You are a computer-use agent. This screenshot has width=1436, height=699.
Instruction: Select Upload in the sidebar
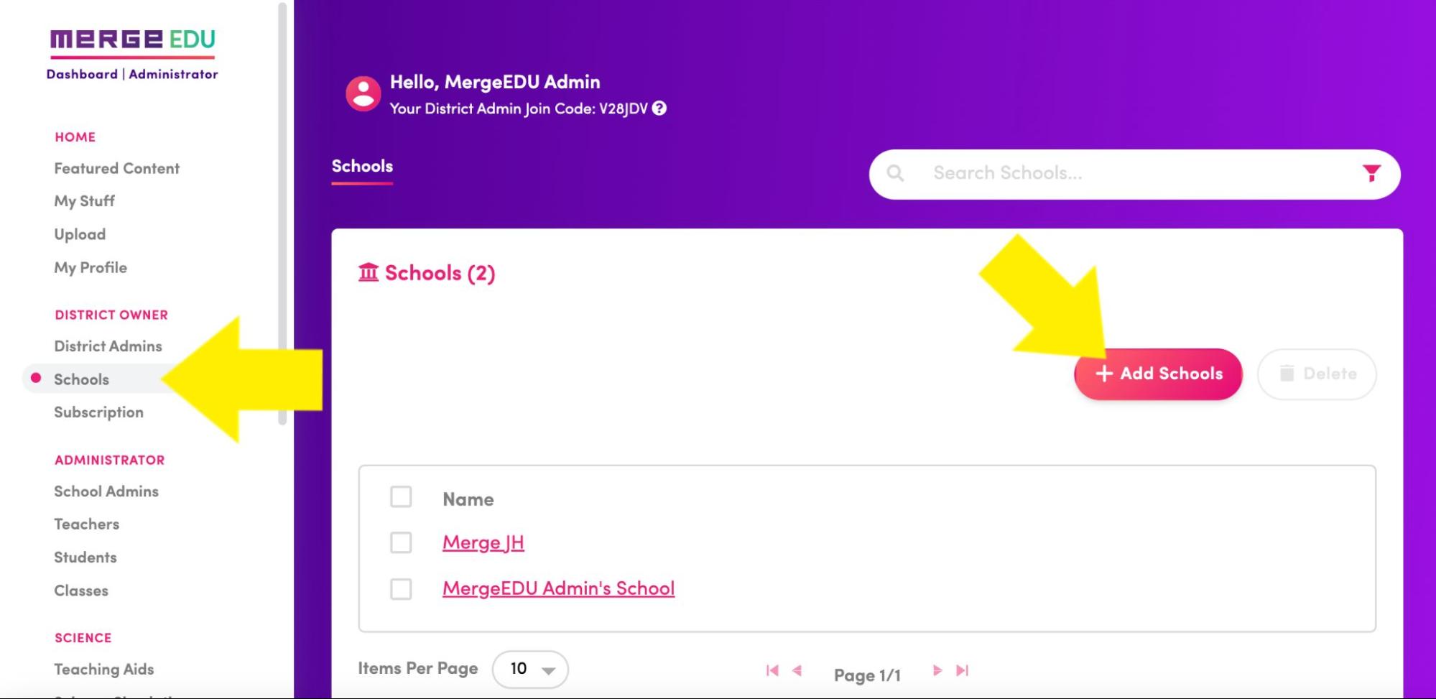(x=80, y=234)
